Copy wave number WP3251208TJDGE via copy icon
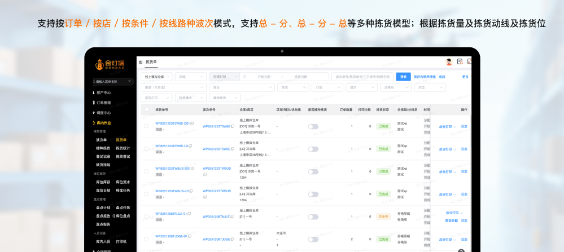The height and width of the screenshot is (252, 564). pos(233,239)
